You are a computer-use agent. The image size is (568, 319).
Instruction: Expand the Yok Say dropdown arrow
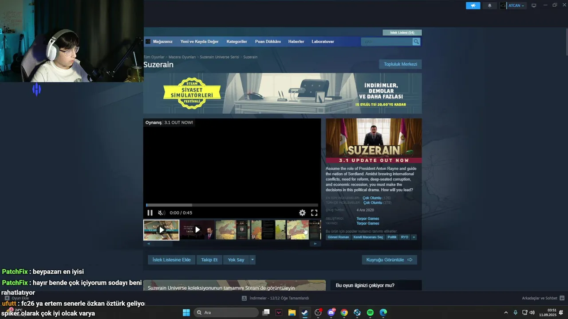[252, 260]
